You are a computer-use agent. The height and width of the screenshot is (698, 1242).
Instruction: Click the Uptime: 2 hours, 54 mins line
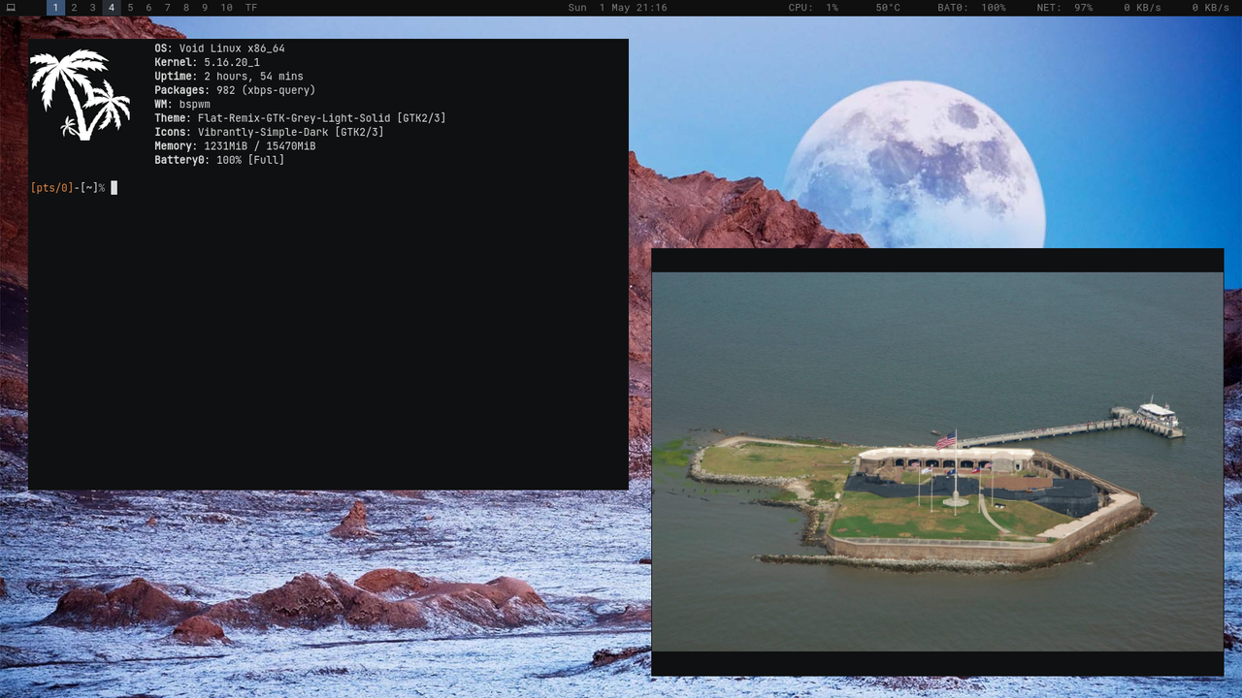(x=229, y=77)
